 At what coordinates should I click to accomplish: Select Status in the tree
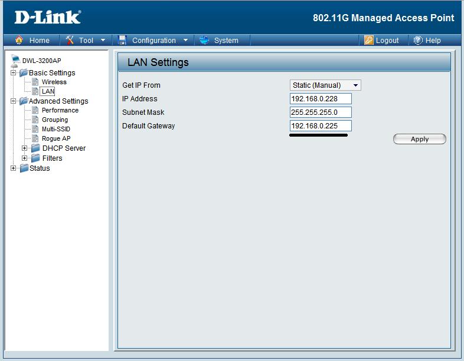40,168
